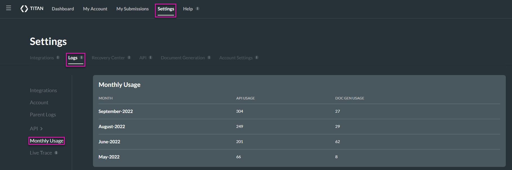
Task: Open Dashboard in top navigation
Action: (63, 9)
